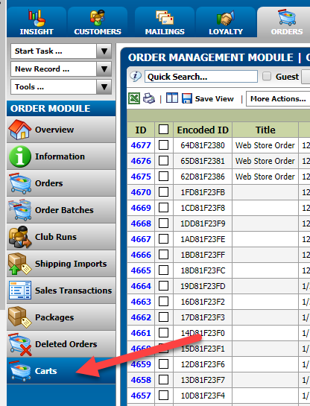Image resolution: width=310 pixels, height=406 pixels.
Task: Check the box for order 4662
Action: [x=163, y=317]
